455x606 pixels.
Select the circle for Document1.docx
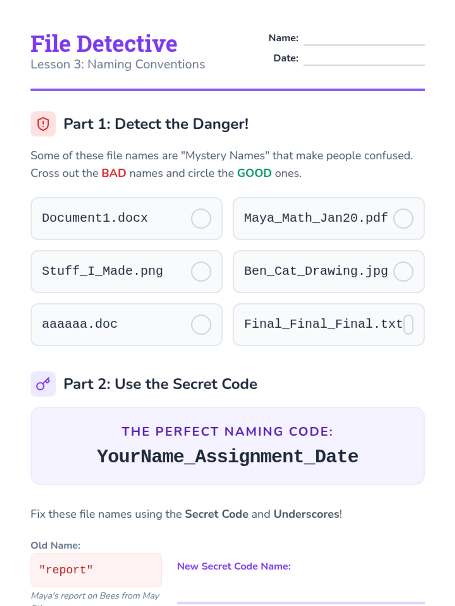pos(201,219)
